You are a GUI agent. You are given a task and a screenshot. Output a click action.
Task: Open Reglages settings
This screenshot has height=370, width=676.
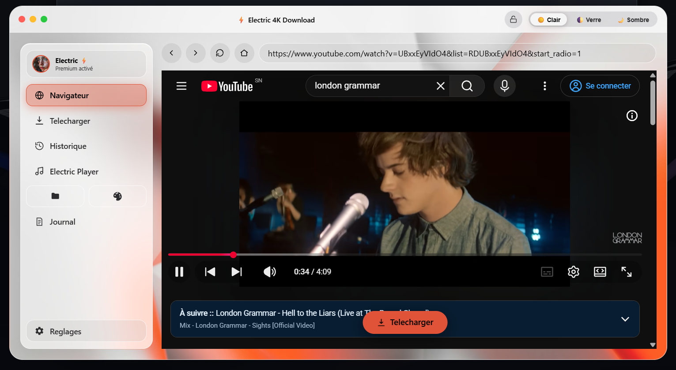[x=86, y=331]
